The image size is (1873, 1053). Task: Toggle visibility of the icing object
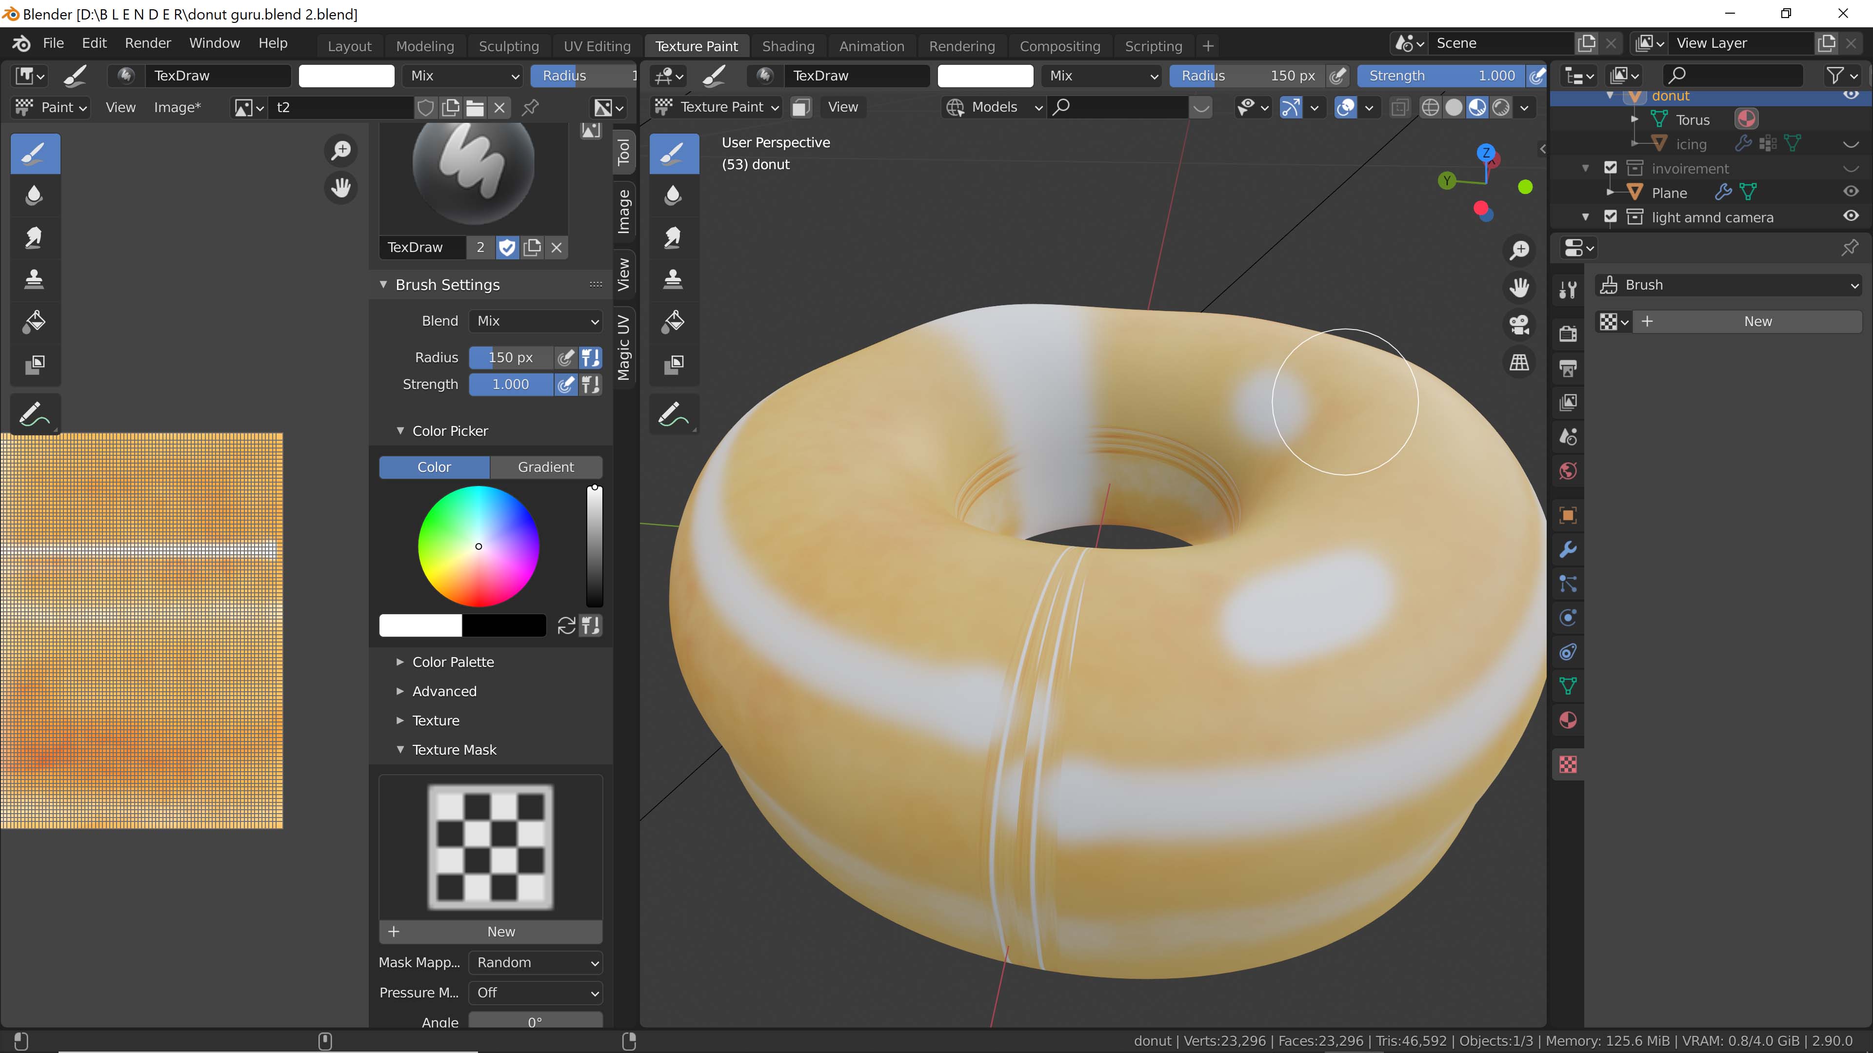1851,144
